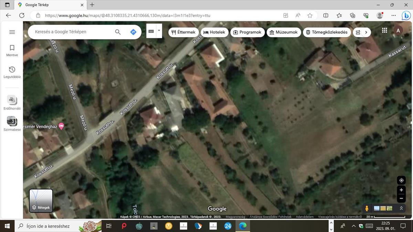Open the Google Maps hamburger menu

[x=12, y=32]
